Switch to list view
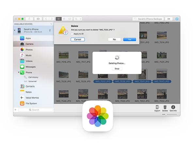The height and width of the screenshot is (146, 196). click(x=64, y=19)
